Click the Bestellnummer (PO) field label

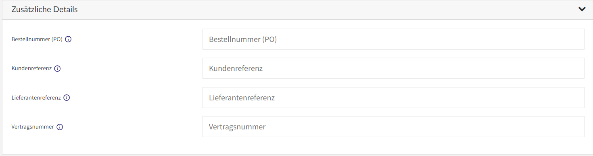(x=37, y=40)
